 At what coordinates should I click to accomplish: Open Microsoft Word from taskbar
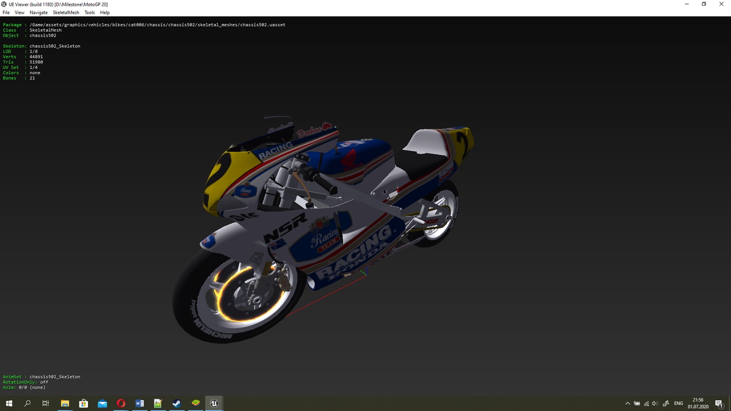(x=140, y=403)
